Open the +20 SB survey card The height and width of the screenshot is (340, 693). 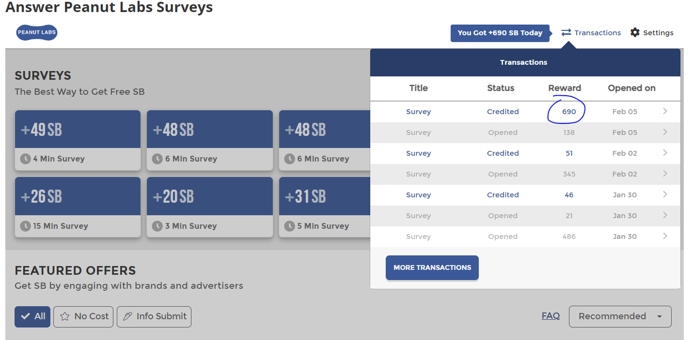tap(210, 207)
